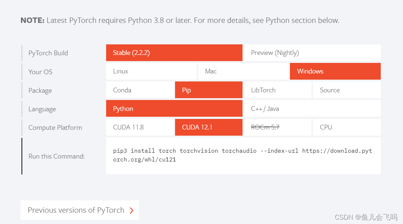The width and height of the screenshot is (403, 224).
Task: Click the Run this Command label
Action: tap(57, 156)
